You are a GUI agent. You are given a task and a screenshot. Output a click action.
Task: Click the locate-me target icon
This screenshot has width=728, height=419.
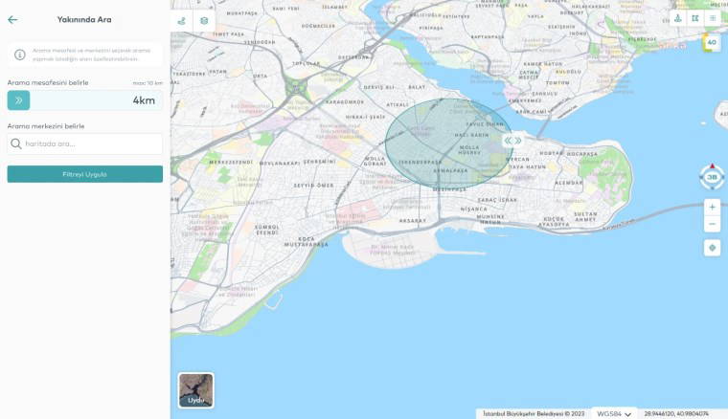click(x=712, y=248)
